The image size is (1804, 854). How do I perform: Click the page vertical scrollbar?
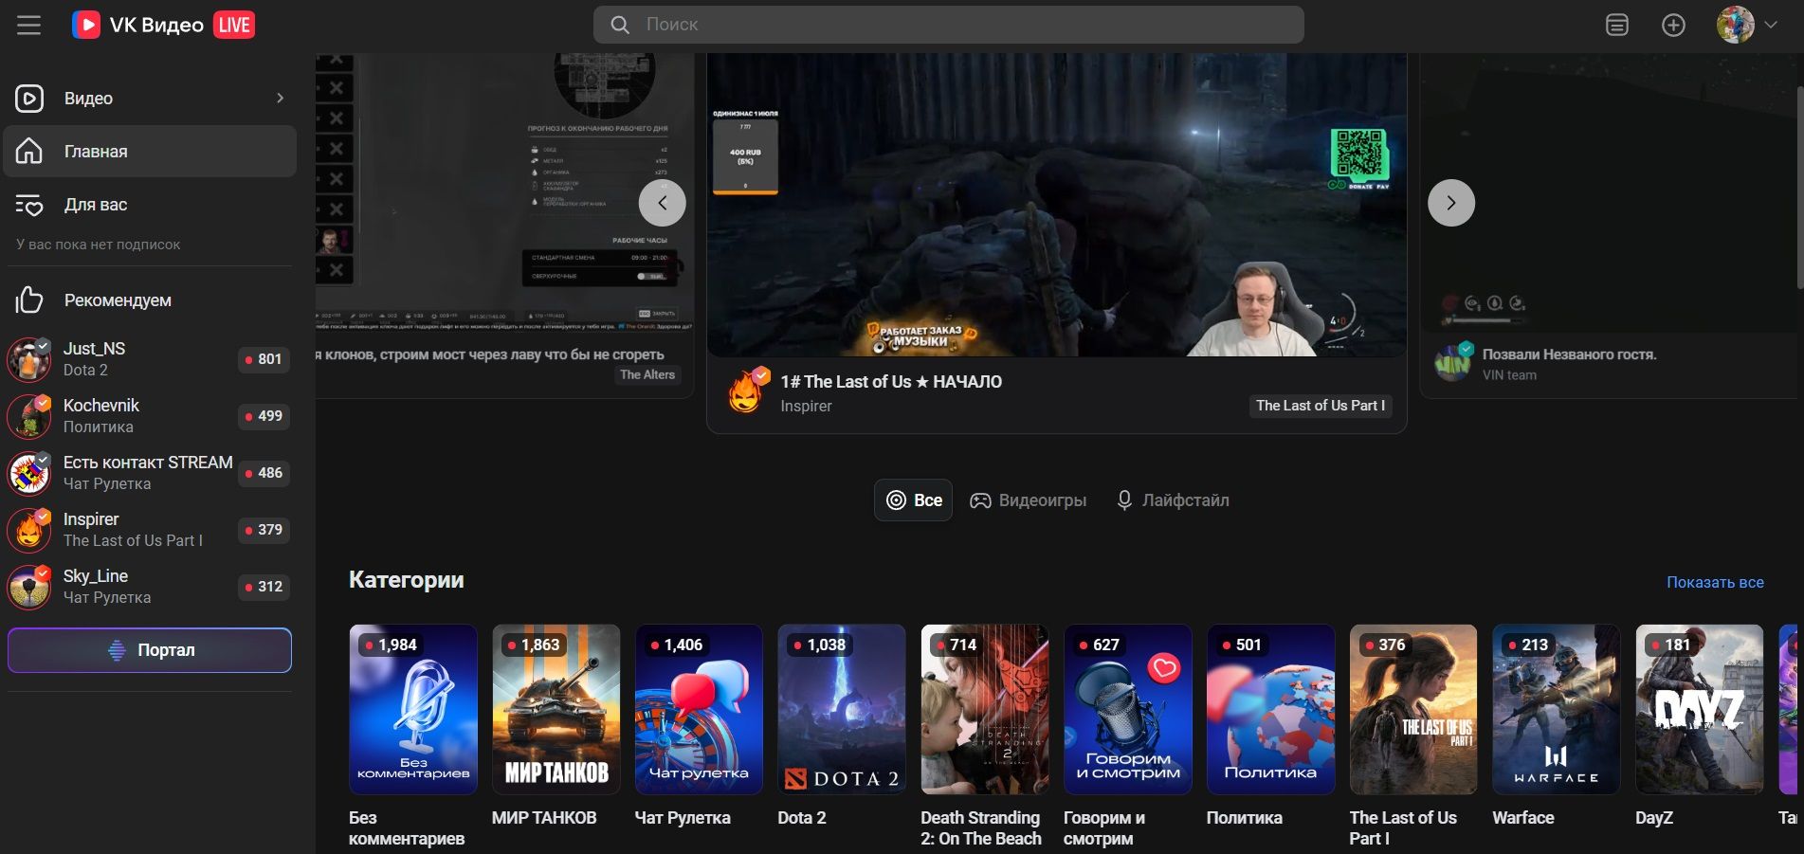point(1799,188)
